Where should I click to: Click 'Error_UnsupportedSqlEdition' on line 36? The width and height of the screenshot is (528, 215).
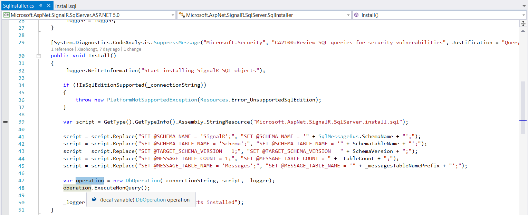point(273,100)
